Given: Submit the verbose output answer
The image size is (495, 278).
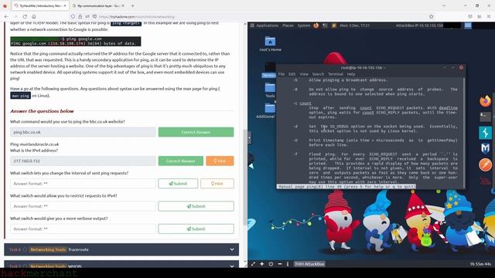Looking at the screenshot, I should tap(196, 229).
